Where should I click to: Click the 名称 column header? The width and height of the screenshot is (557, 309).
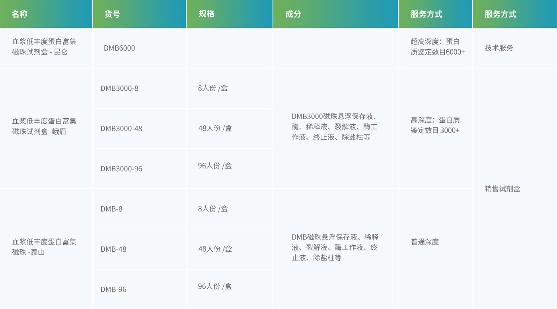click(19, 14)
